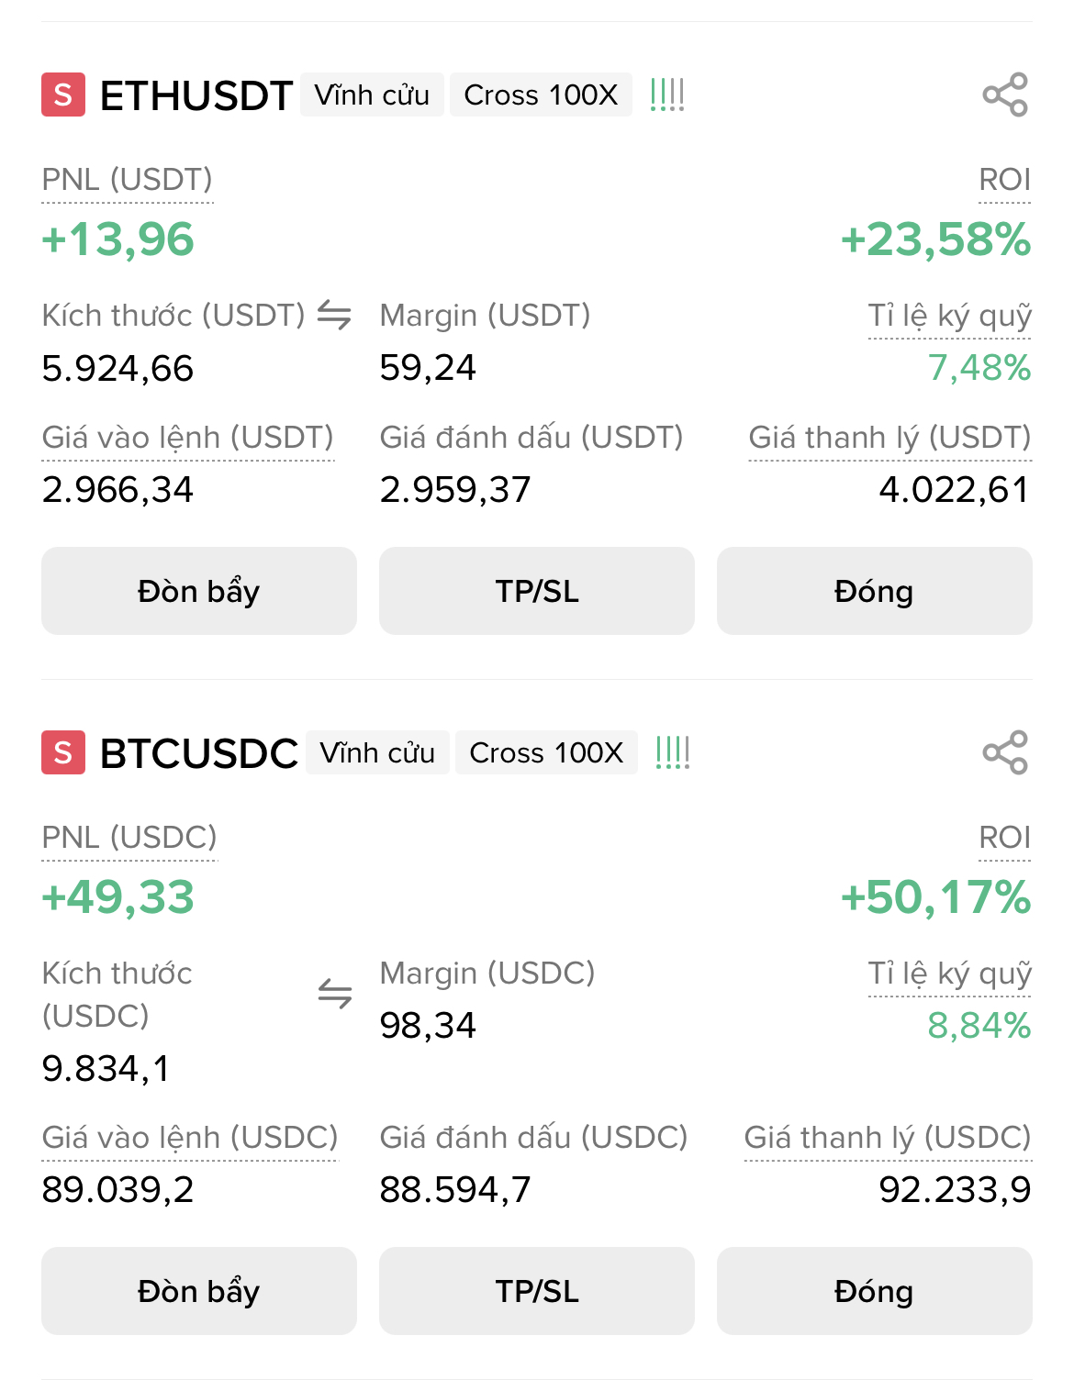Close (Đóng) the ETHUSDT position
Screen dimensions: 1074x1380
click(x=874, y=591)
